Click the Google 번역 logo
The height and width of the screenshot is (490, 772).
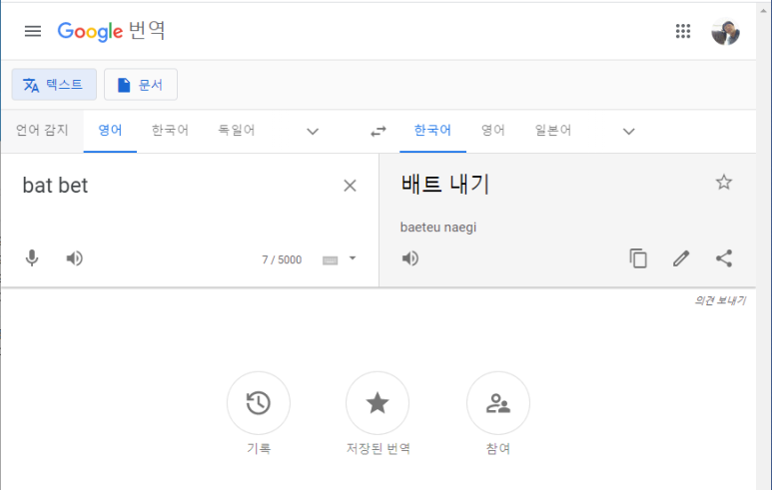[x=111, y=31]
